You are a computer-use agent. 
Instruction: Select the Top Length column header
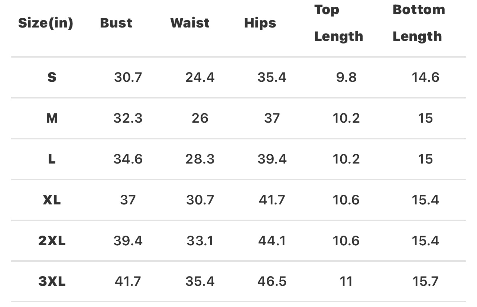pos(338,23)
